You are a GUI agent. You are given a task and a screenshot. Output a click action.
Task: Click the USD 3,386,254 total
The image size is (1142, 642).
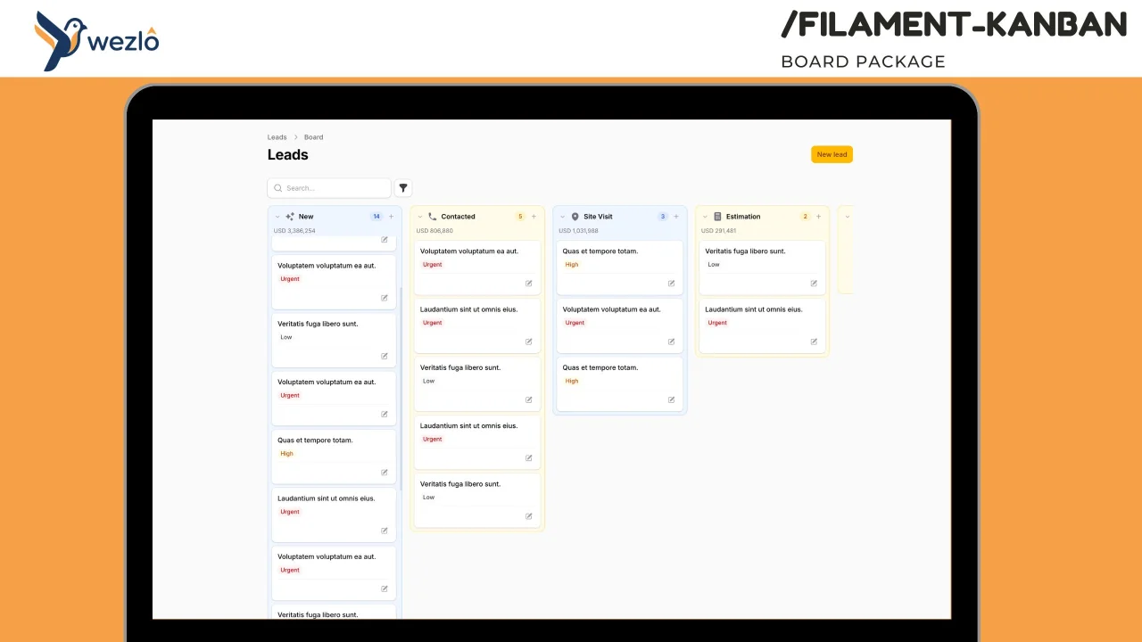click(x=294, y=231)
